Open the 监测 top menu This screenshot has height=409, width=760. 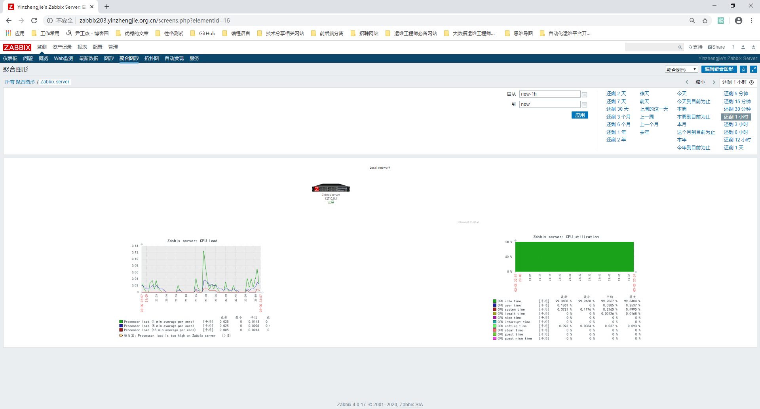[x=42, y=47]
